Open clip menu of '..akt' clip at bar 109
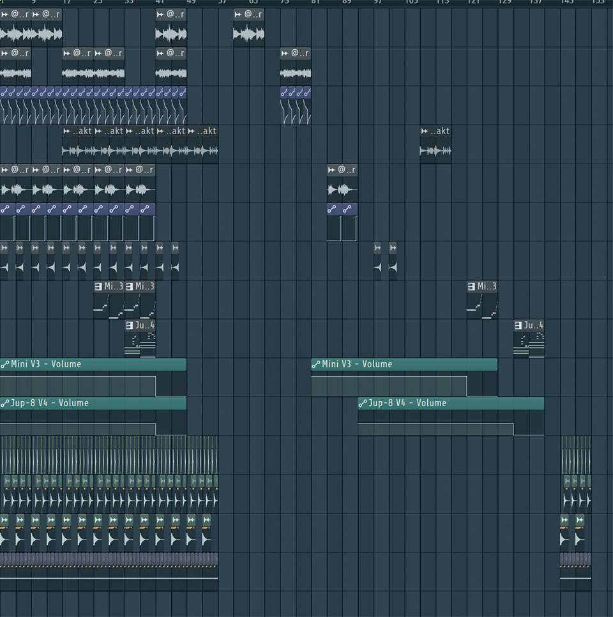Image resolution: width=613 pixels, height=617 pixels. click(x=424, y=131)
